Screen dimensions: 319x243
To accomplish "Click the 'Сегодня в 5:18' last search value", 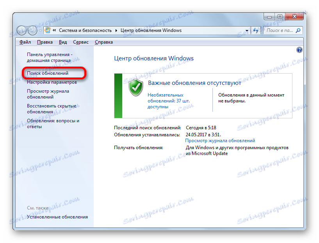I will pos(201,128).
